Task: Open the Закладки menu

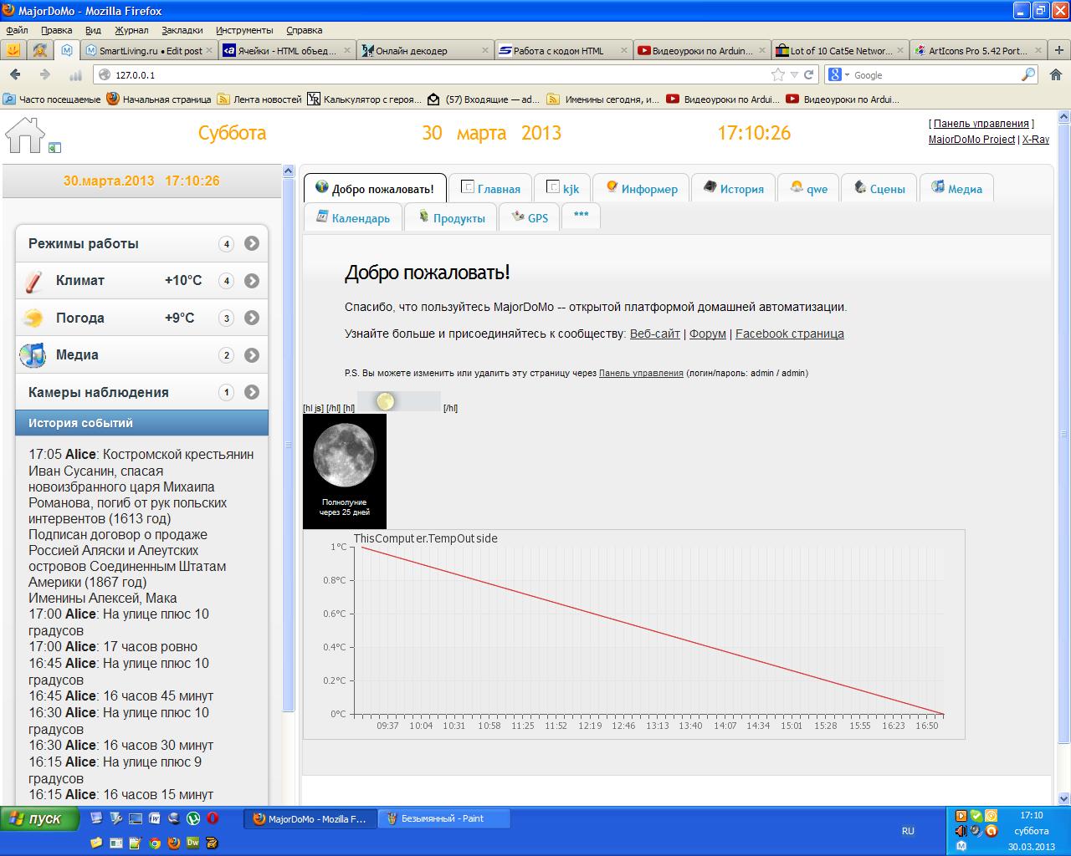Action: [182, 30]
